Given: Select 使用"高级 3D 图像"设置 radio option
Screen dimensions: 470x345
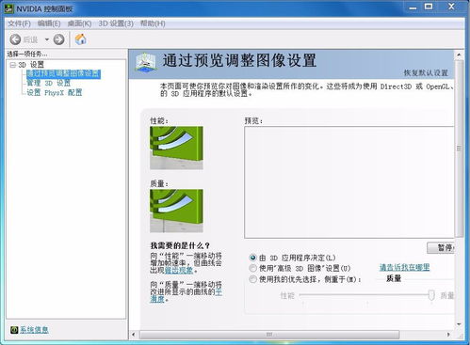Looking at the screenshot, I should pos(252,268).
